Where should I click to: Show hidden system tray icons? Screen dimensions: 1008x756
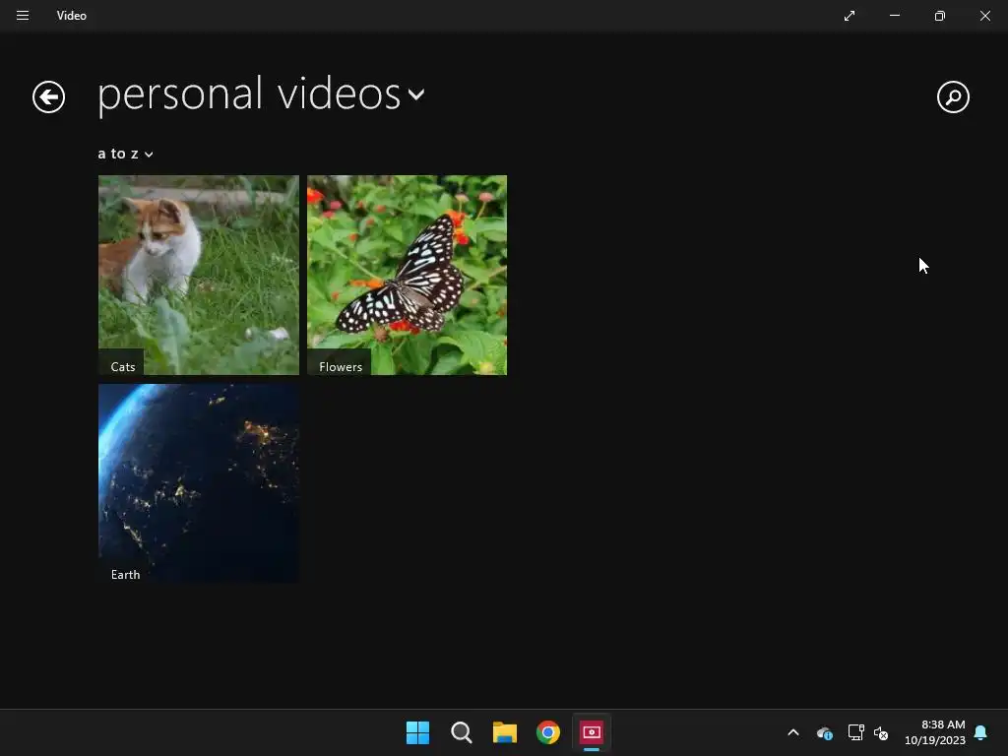pyautogui.click(x=793, y=732)
